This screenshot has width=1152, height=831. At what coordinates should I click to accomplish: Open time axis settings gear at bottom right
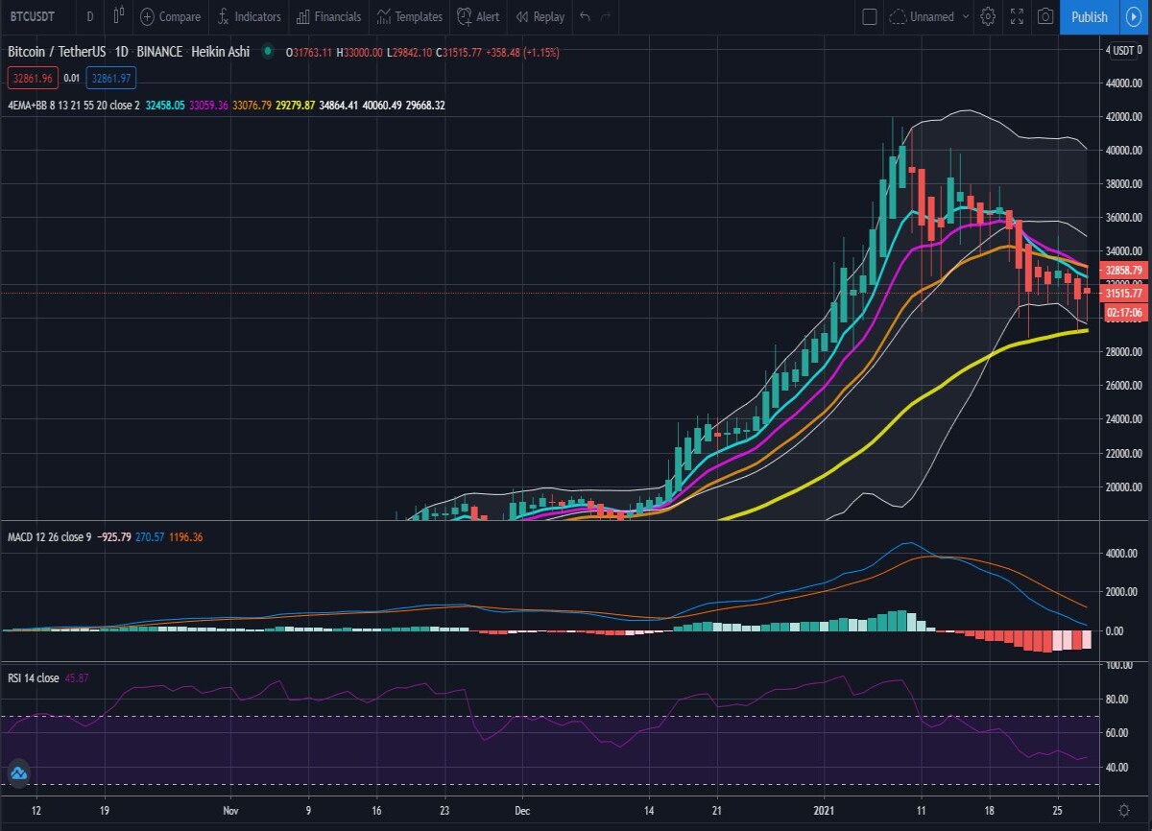click(x=1124, y=810)
